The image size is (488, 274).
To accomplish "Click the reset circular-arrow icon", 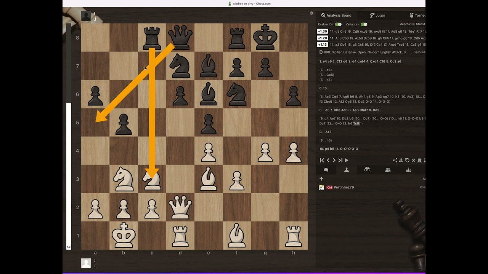I will [x=407, y=161].
